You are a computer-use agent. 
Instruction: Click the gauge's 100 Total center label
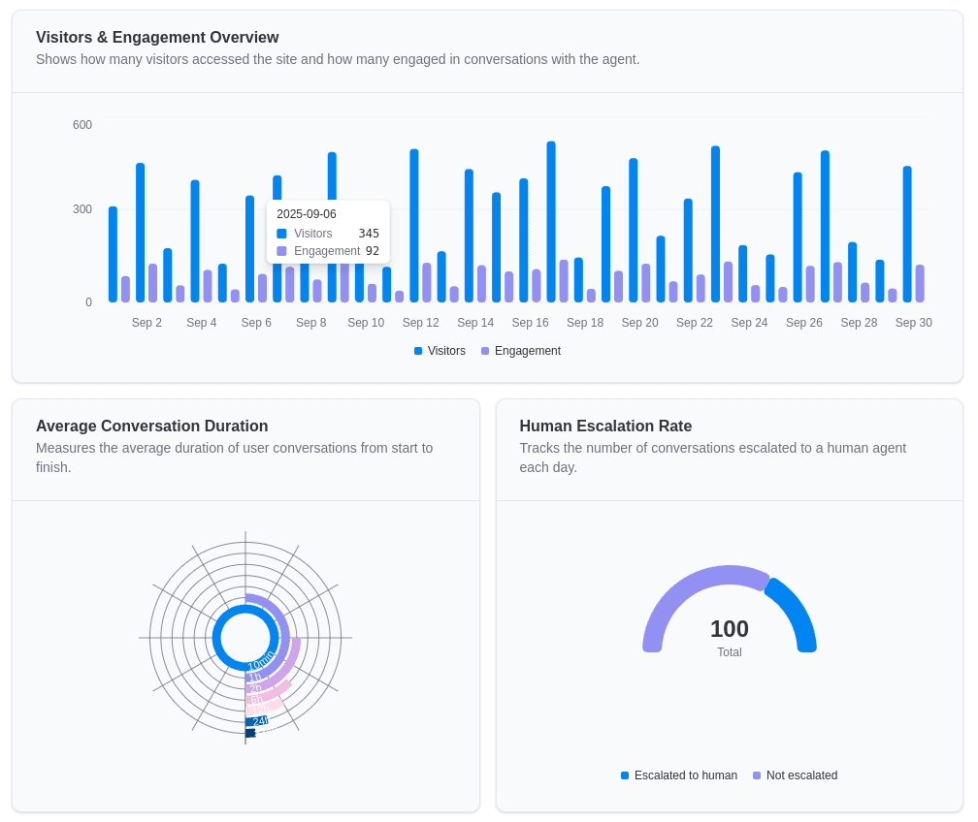(730, 636)
